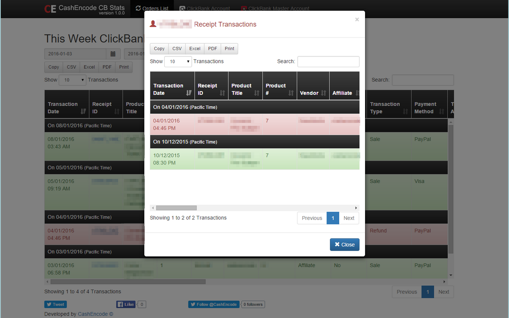Viewport: 509px width, 318px height.
Task: Close modal with the X icon
Action: click(x=357, y=19)
